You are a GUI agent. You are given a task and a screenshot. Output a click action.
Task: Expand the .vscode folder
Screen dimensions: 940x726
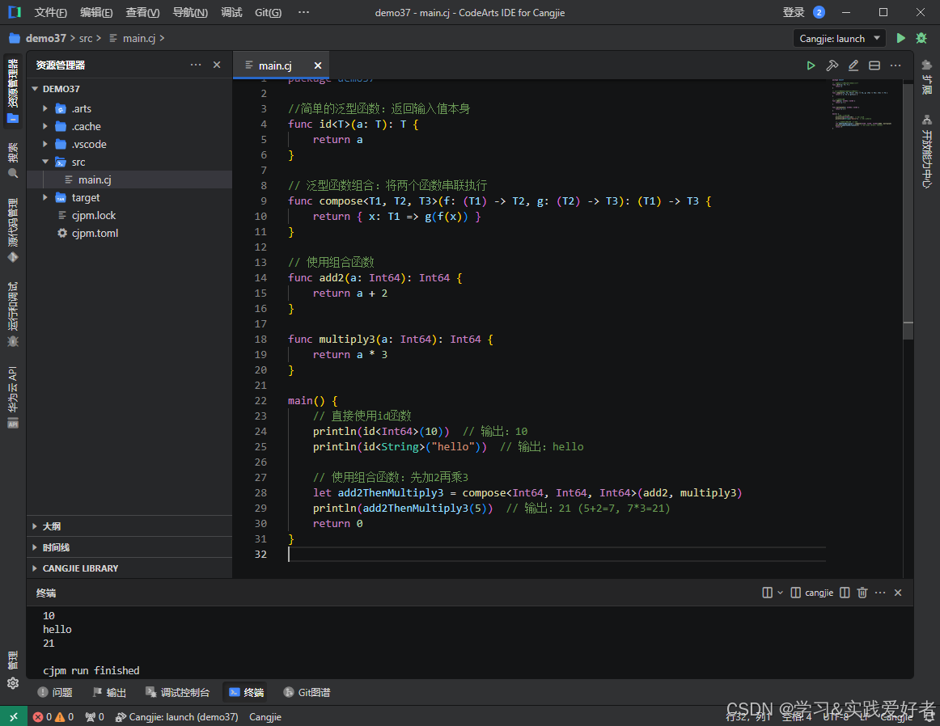[x=45, y=144]
